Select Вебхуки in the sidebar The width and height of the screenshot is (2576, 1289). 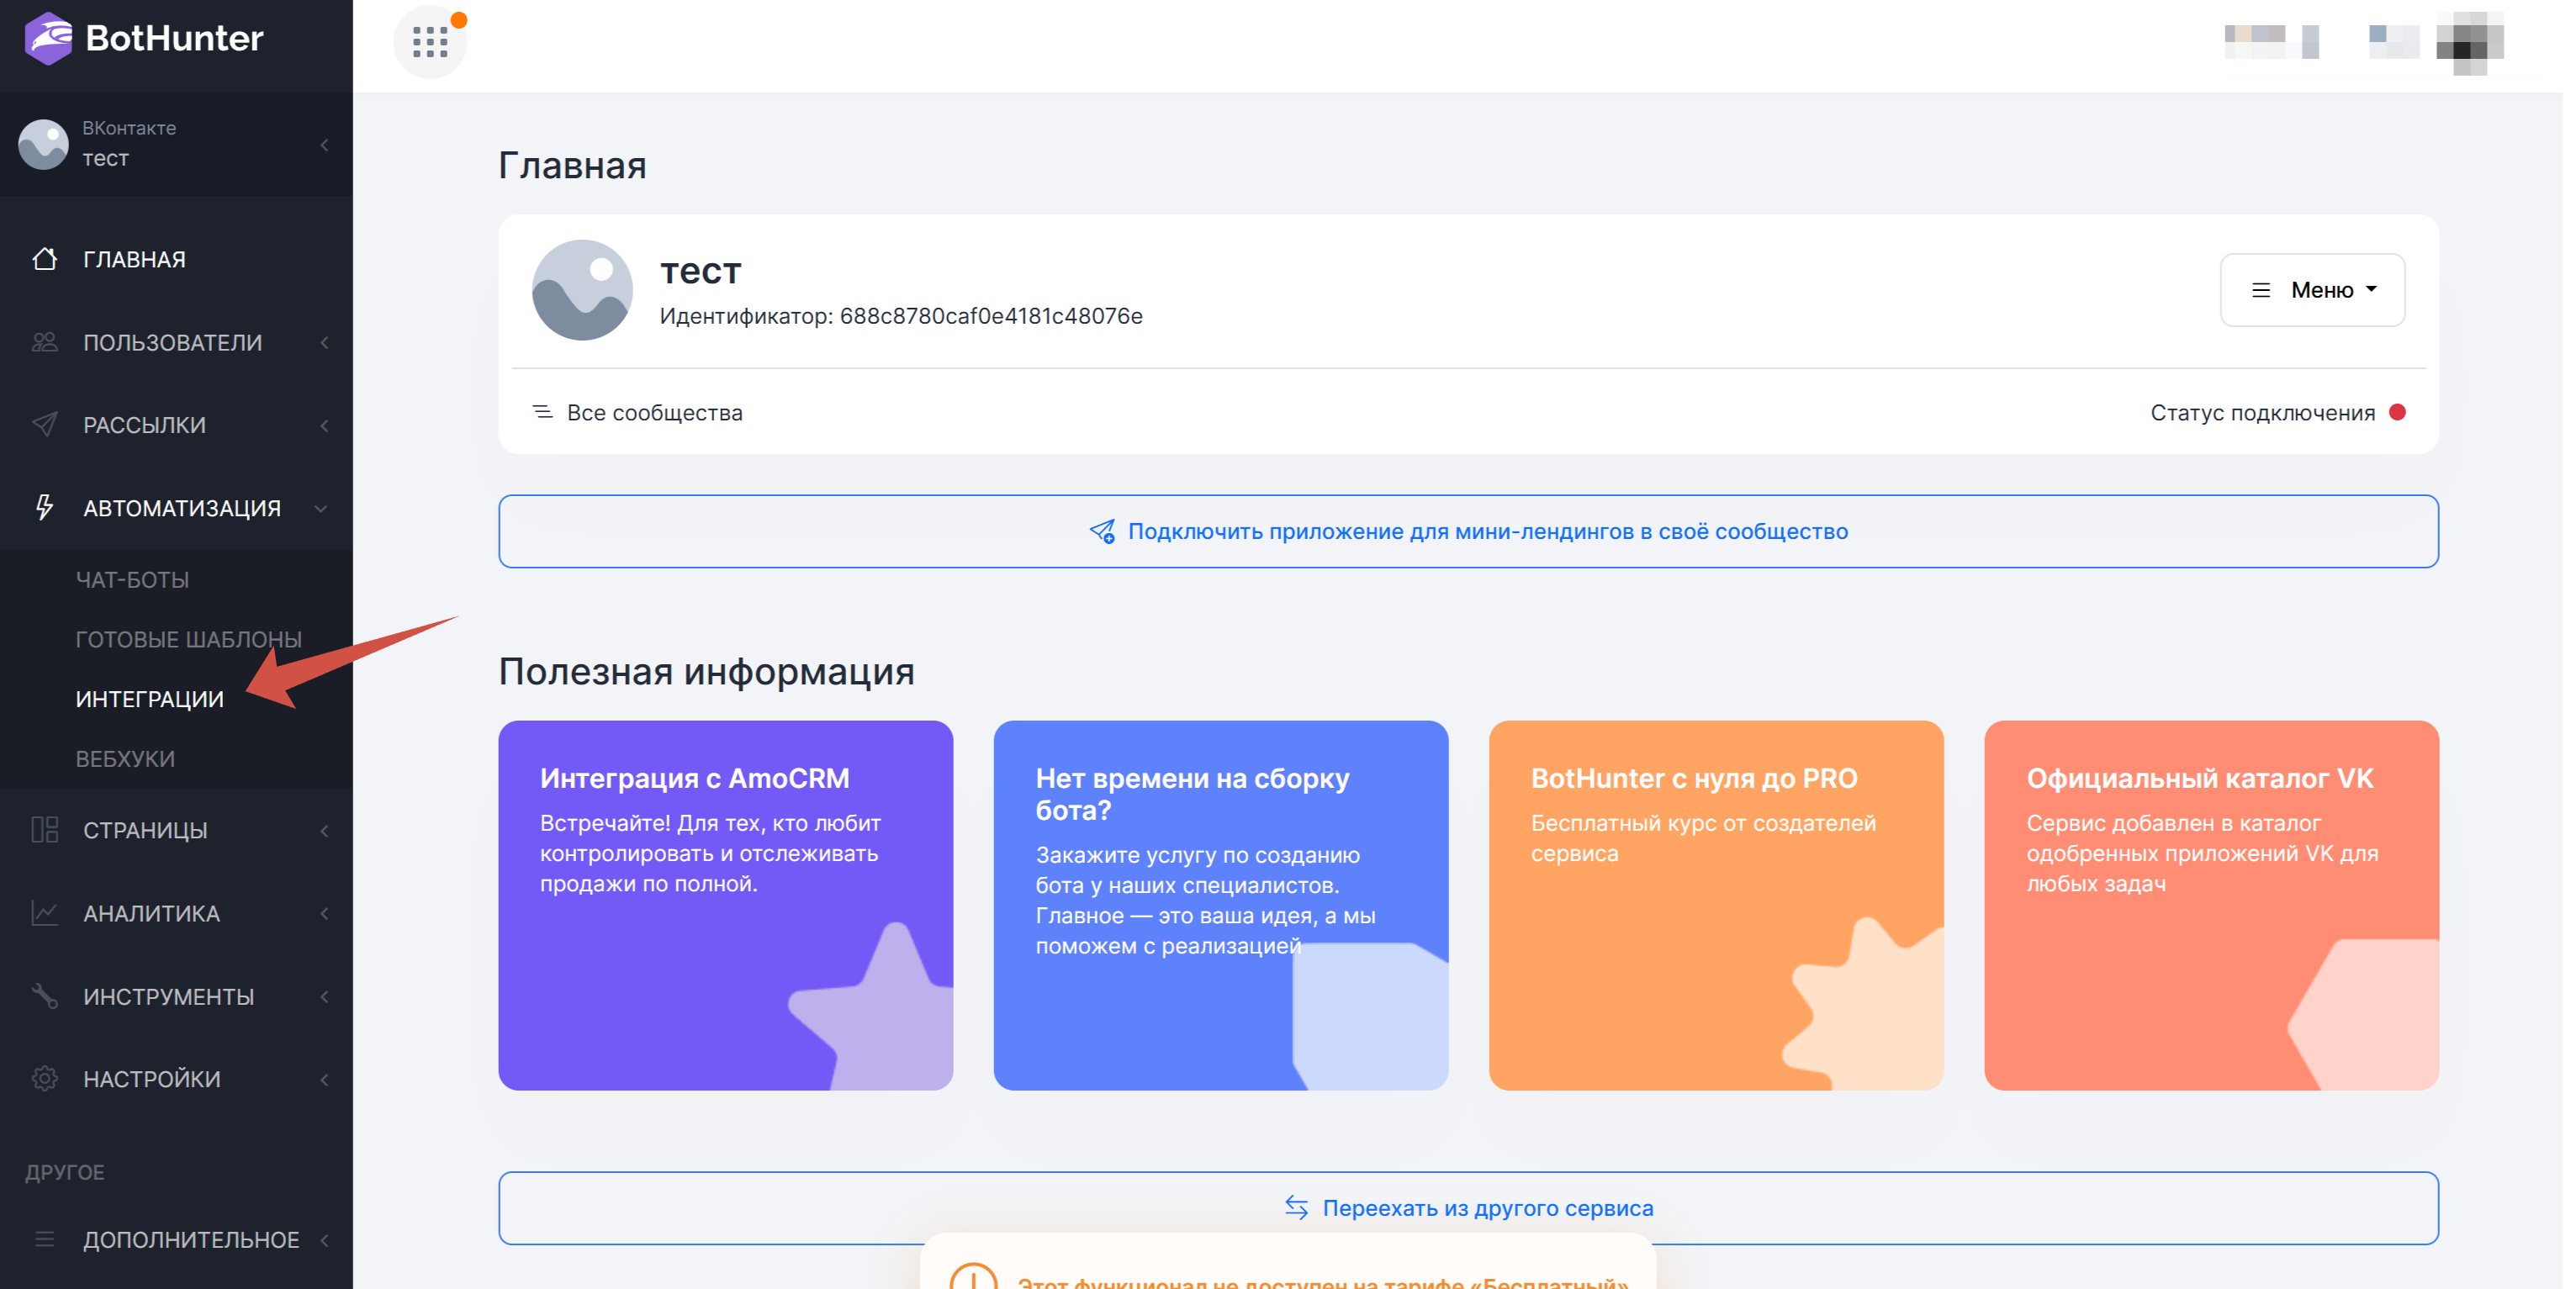125,758
